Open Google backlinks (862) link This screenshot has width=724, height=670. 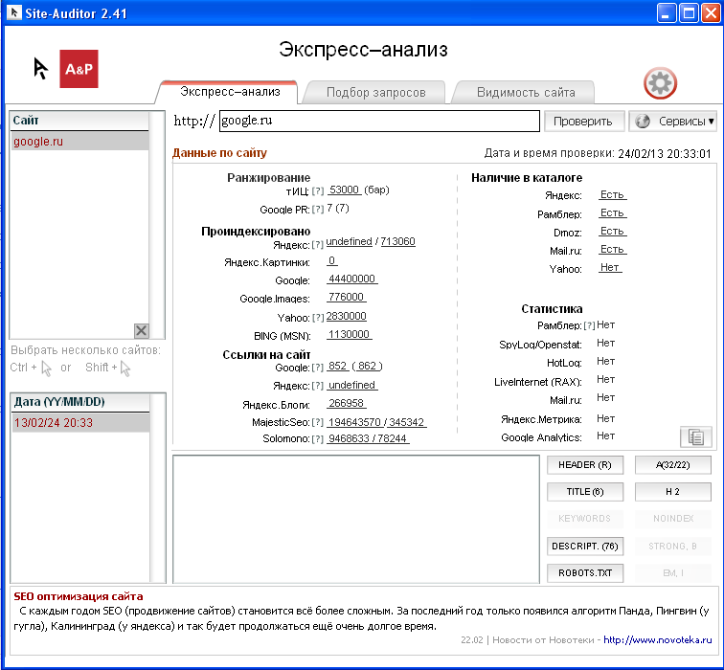click(367, 366)
